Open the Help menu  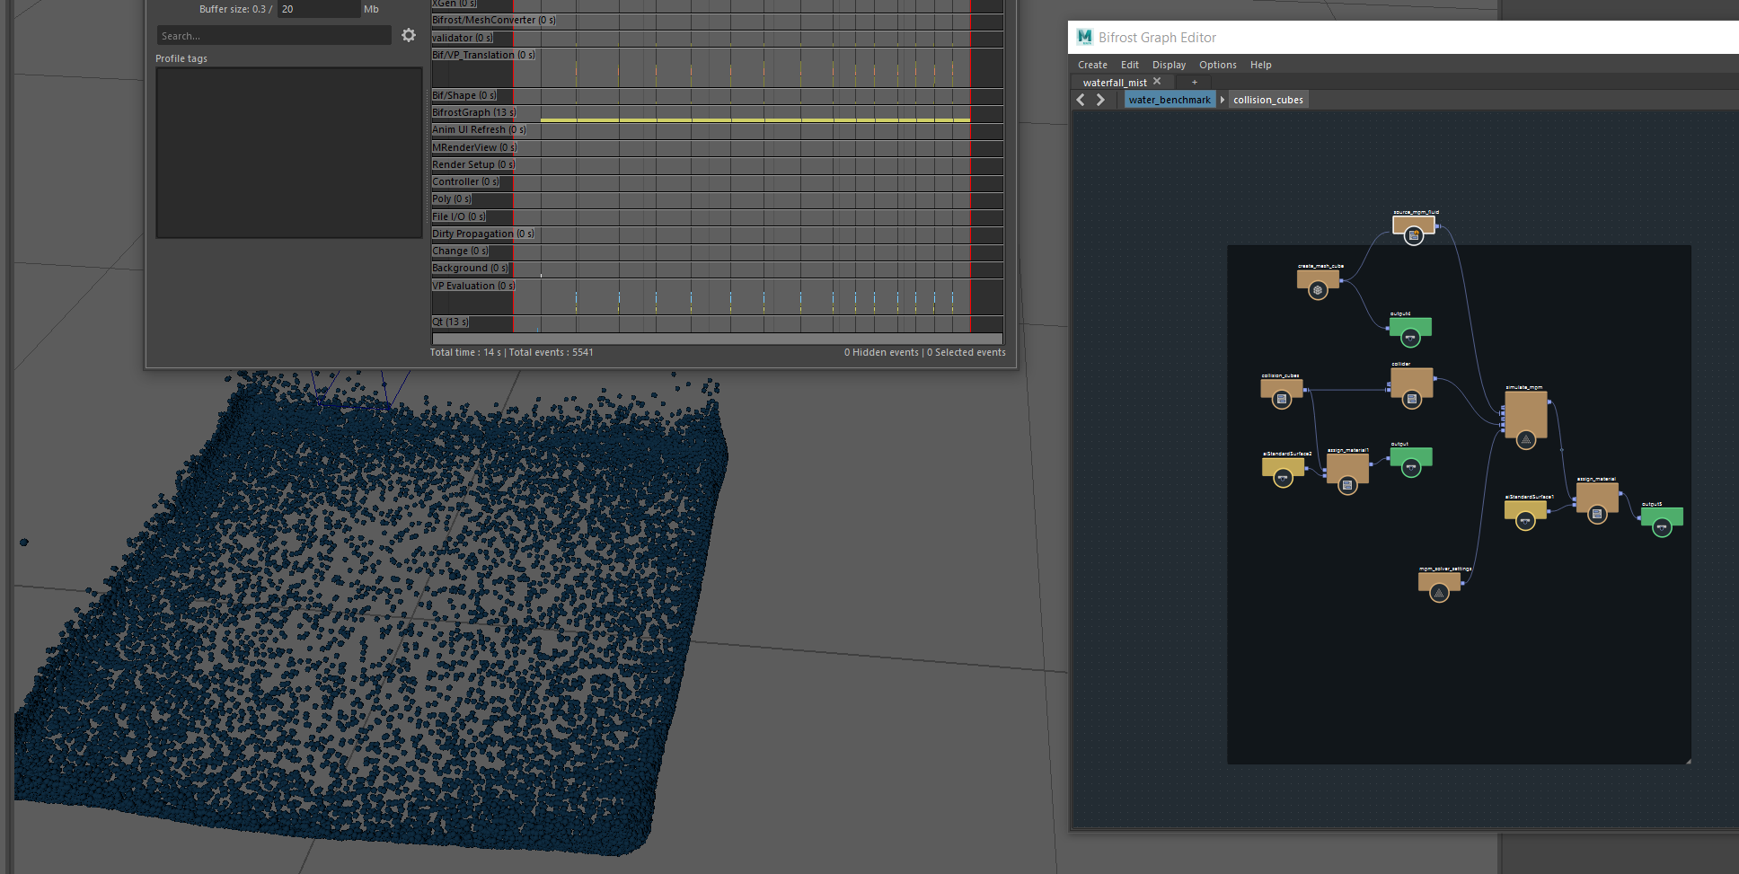tap(1260, 65)
